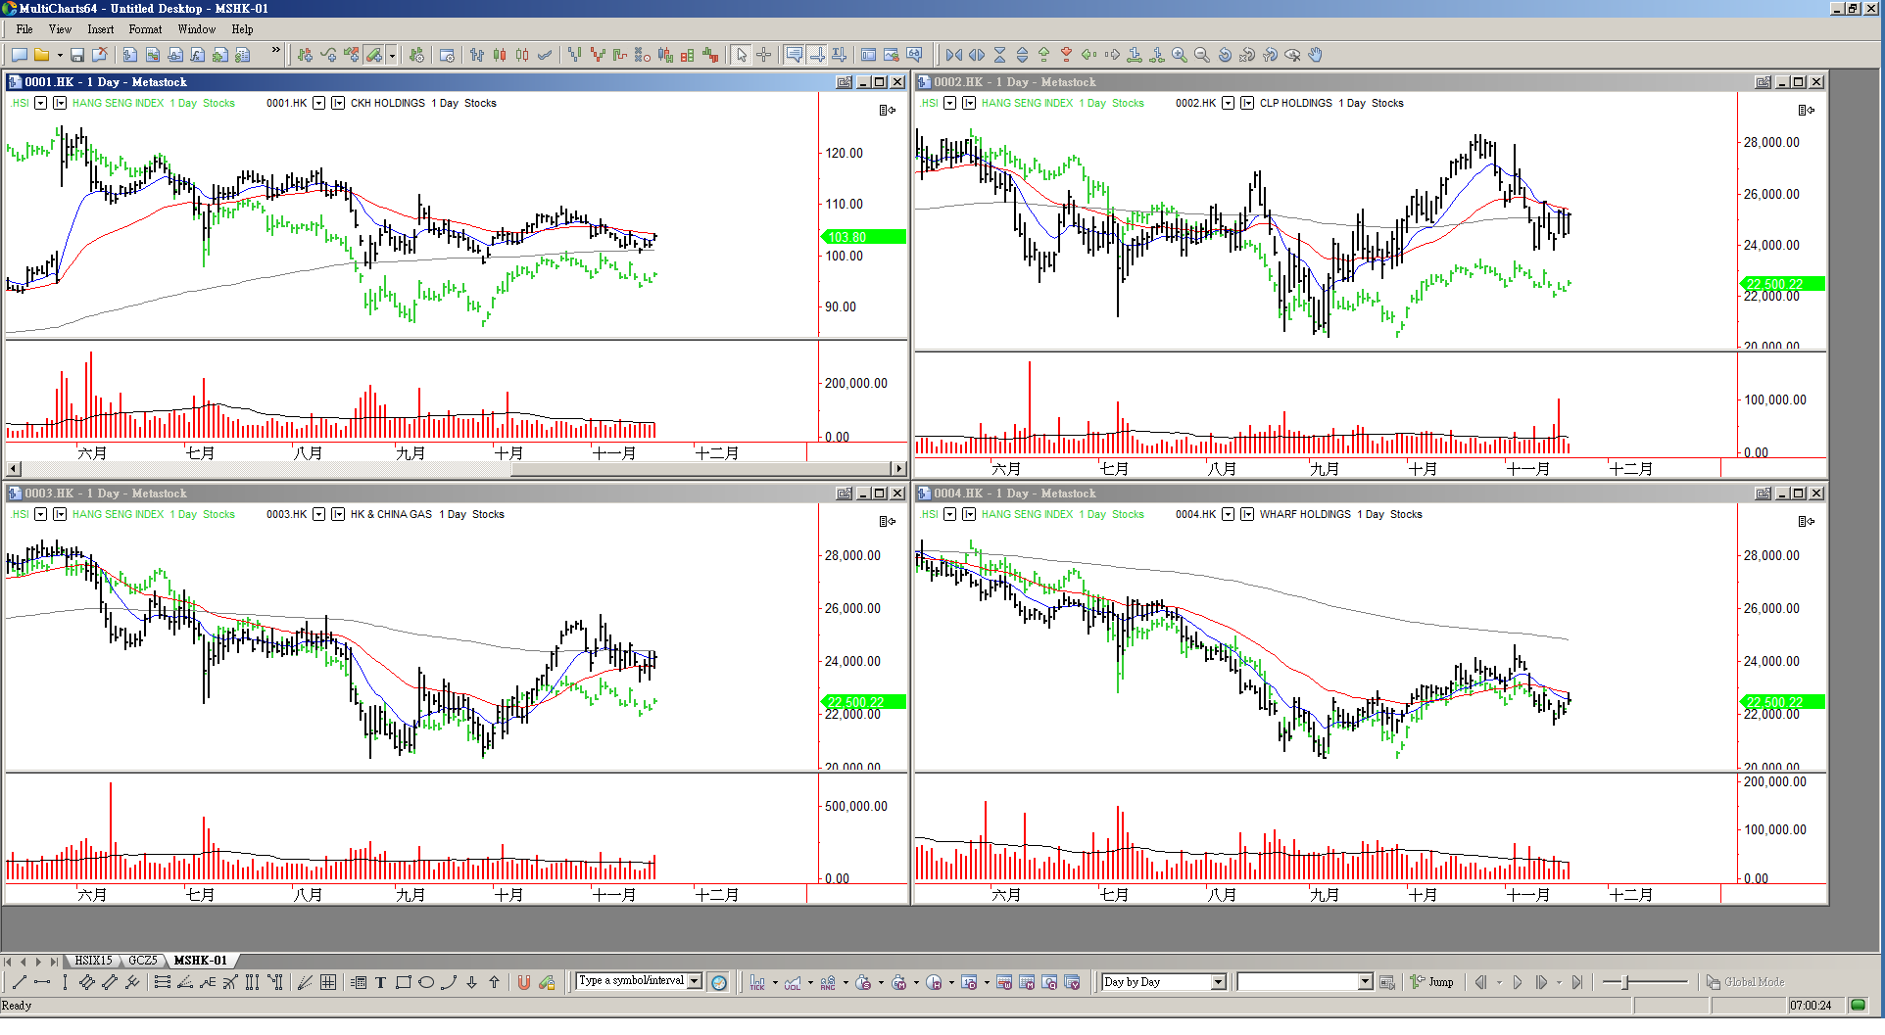Open the .HSI dropdown in 0004.HK chart
The width and height of the screenshot is (1885, 1035).
click(x=949, y=514)
